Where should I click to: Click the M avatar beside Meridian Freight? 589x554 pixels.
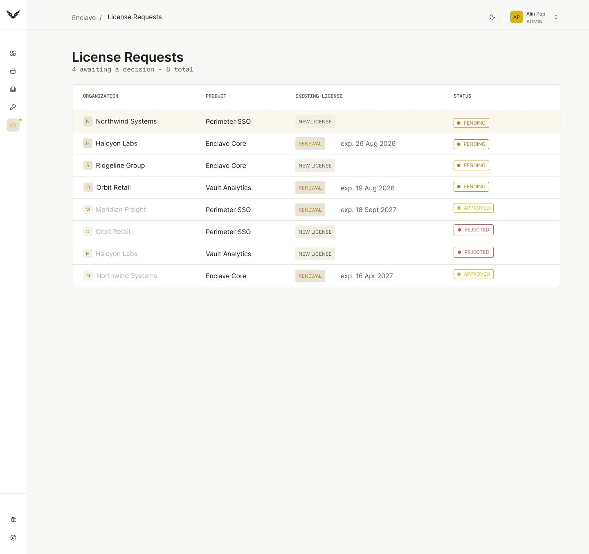click(88, 210)
